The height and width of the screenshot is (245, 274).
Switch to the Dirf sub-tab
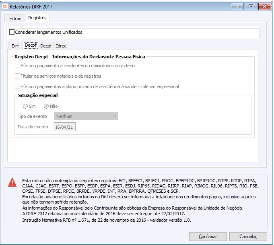15,46
